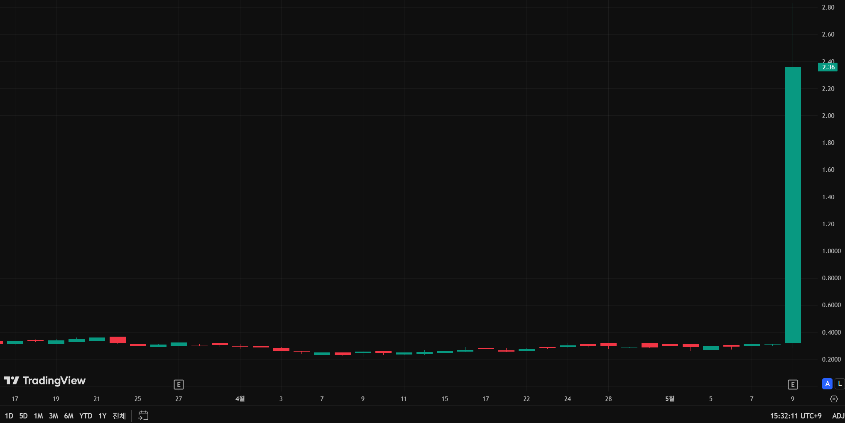Click the large green candle on May 9

(x=793, y=205)
